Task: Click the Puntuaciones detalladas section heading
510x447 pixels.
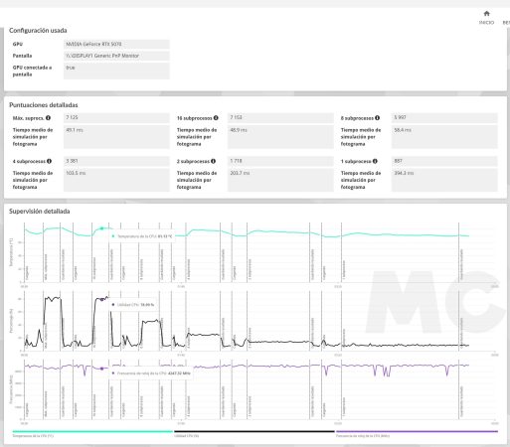Action: [44, 105]
